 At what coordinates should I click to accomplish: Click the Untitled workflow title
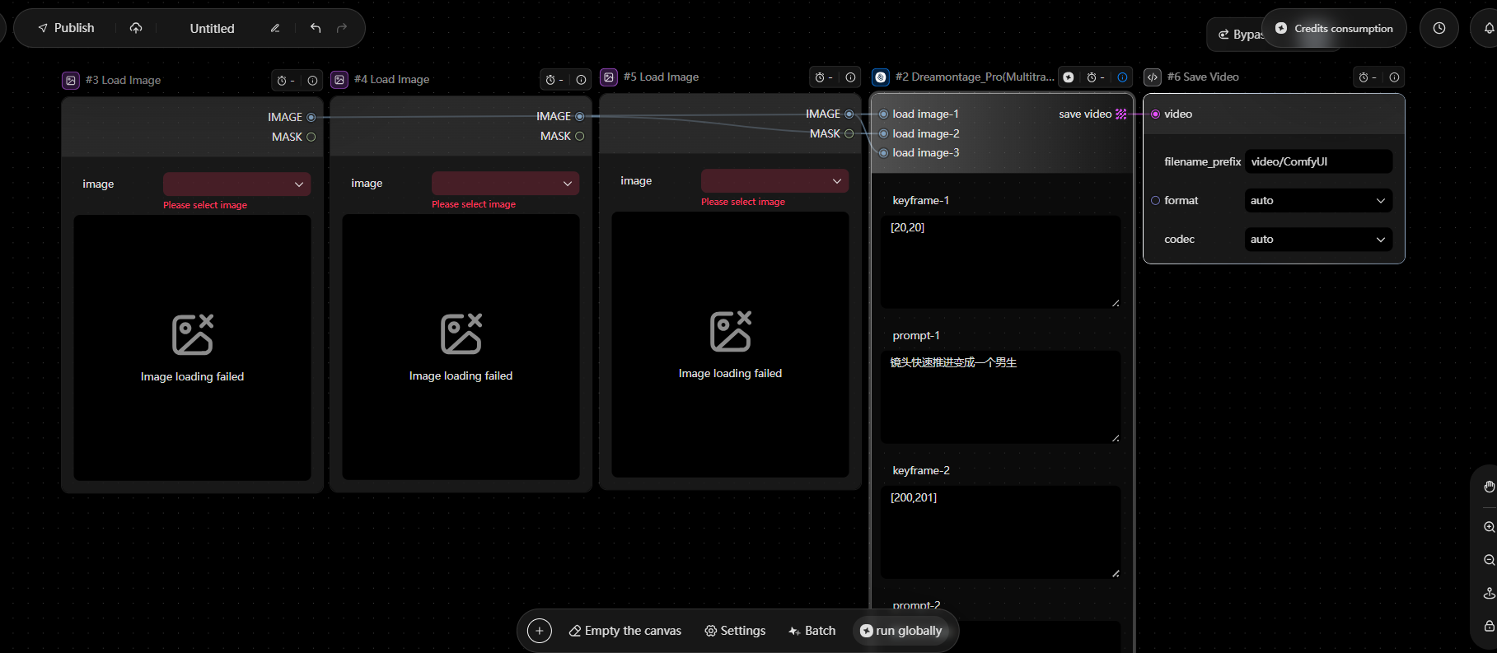213,28
